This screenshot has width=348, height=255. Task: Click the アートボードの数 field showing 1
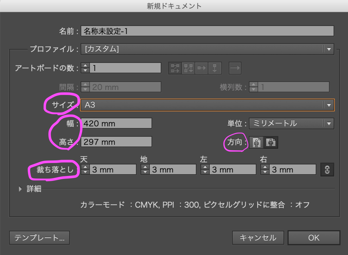125,68
